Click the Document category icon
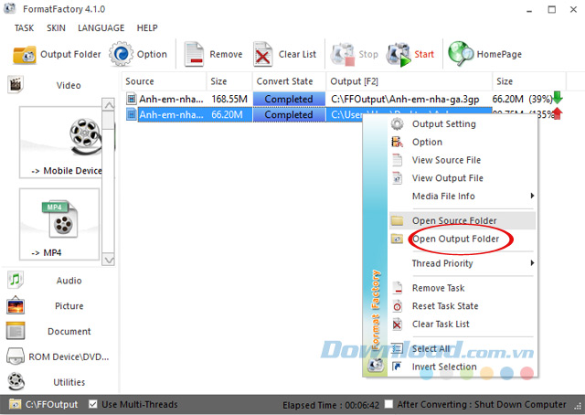This screenshot has height=415, width=585. pos(16,331)
